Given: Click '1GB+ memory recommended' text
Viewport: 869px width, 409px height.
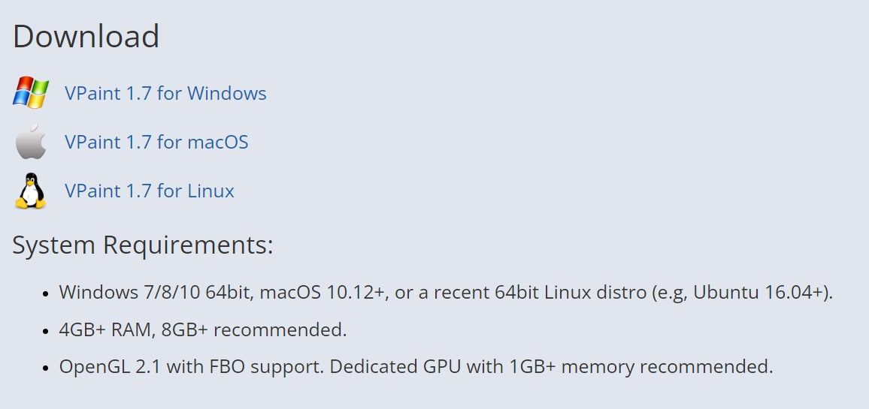Looking at the screenshot, I should click(x=641, y=367).
